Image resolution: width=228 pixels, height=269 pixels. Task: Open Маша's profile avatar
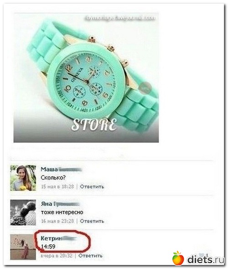(x=23, y=178)
